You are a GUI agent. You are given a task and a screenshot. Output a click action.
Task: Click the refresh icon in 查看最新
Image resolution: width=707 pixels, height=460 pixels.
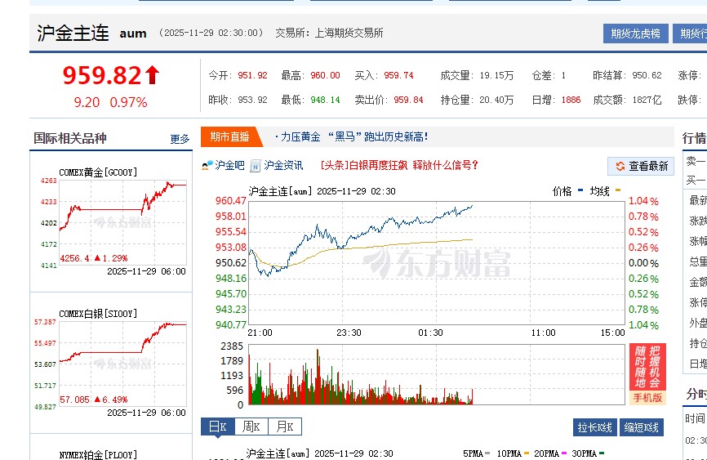(x=620, y=166)
